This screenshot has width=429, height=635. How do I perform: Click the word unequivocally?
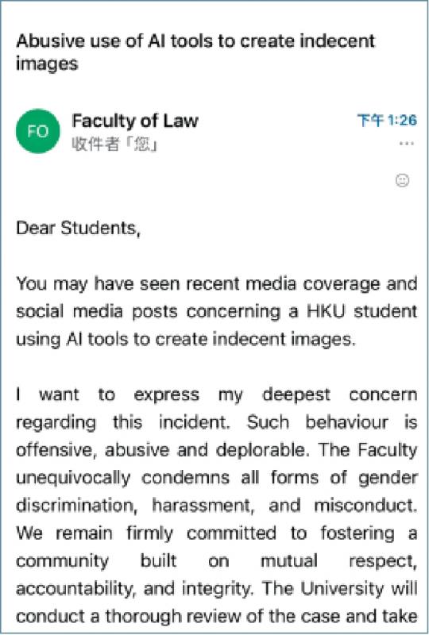pyautogui.click(x=73, y=478)
